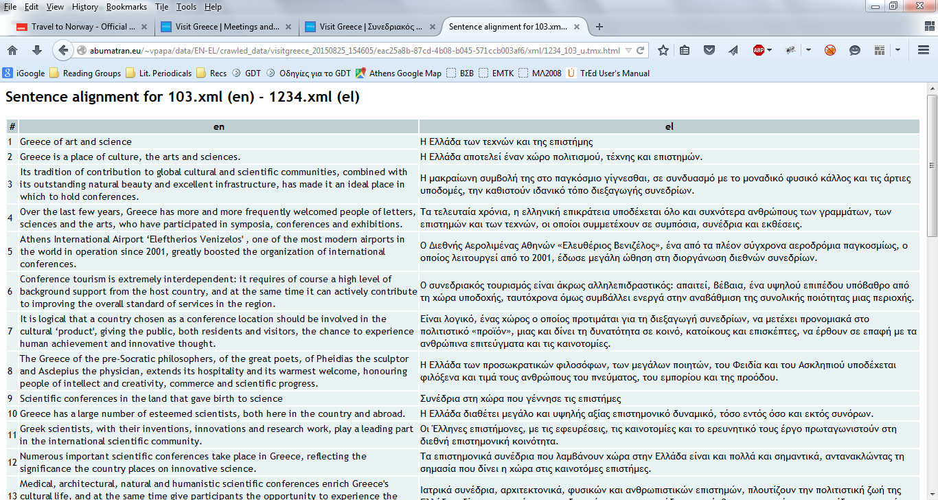The width and height of the screenshot is (938, 500).
Task: Close the Travel to Norway tab
Action: click(x=144, y=27)
